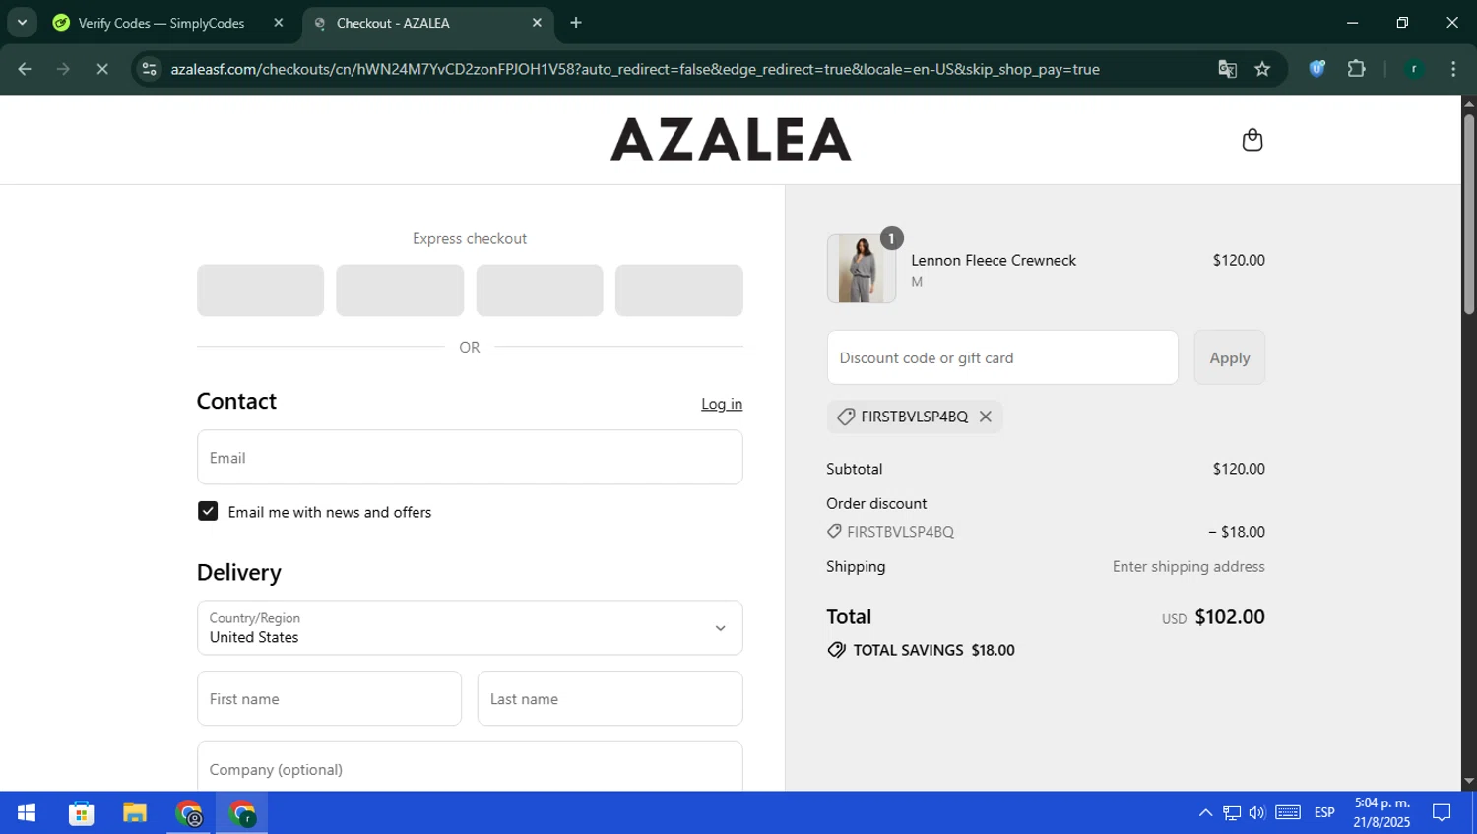Bookmark this page with the star

(x=1262, y=69)
